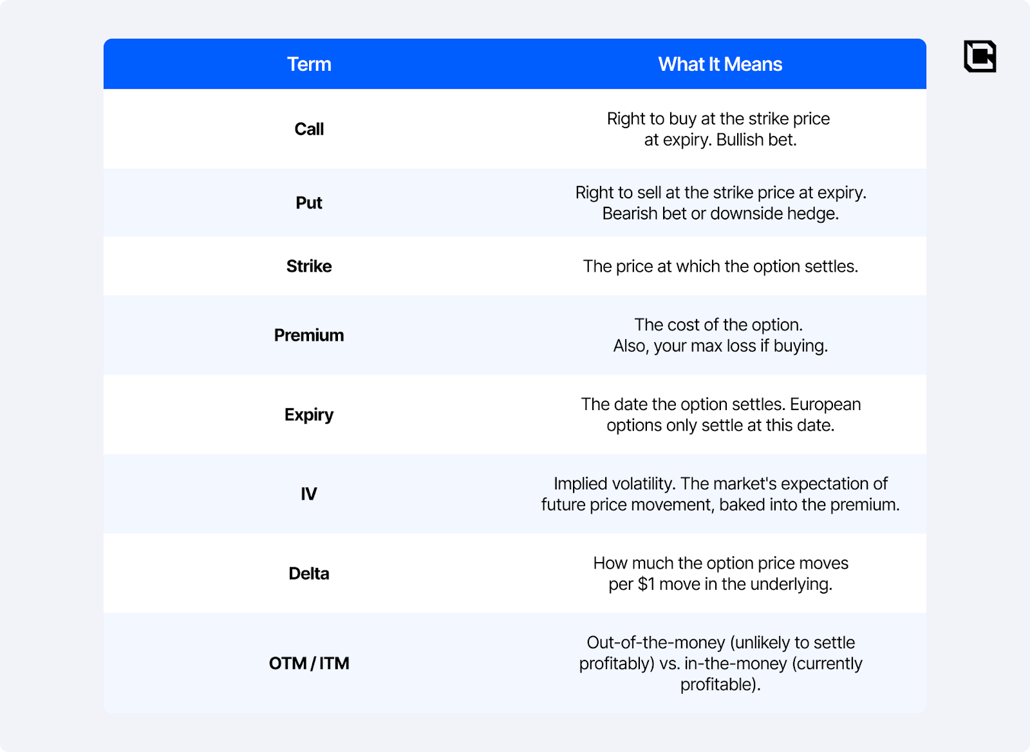Image resolution: width=1030 pixels, height=752 pixels.
Task: Select the "Put" term cell
Action: click(309, 203)
